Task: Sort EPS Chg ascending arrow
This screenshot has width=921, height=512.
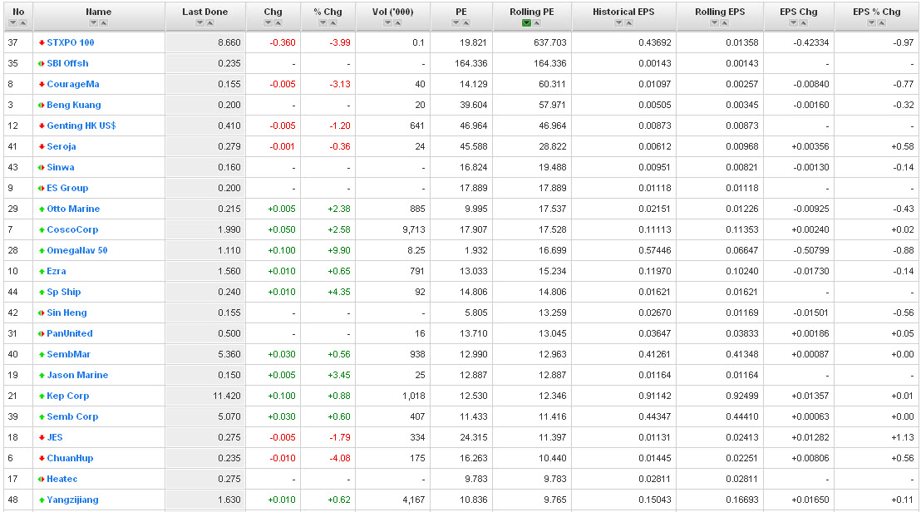Action: tap(804, 23)
